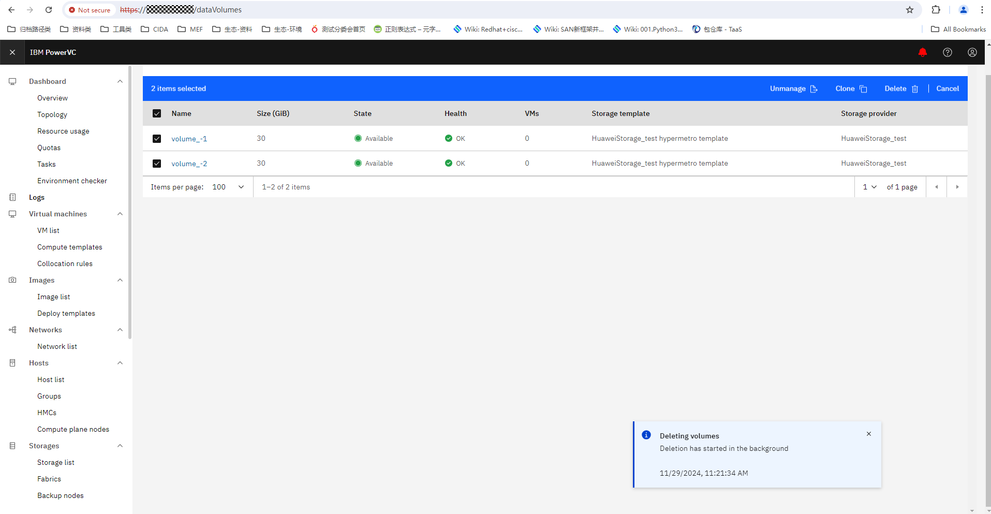The height and width of the screenshot is (514, 991).
Task: Open the CIDA bookmark folder
Action: point(155,29)
